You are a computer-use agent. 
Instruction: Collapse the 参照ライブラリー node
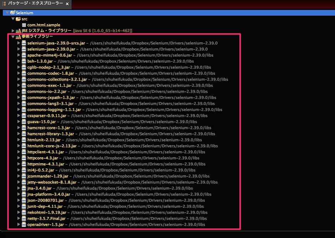(x=13, y=37)
